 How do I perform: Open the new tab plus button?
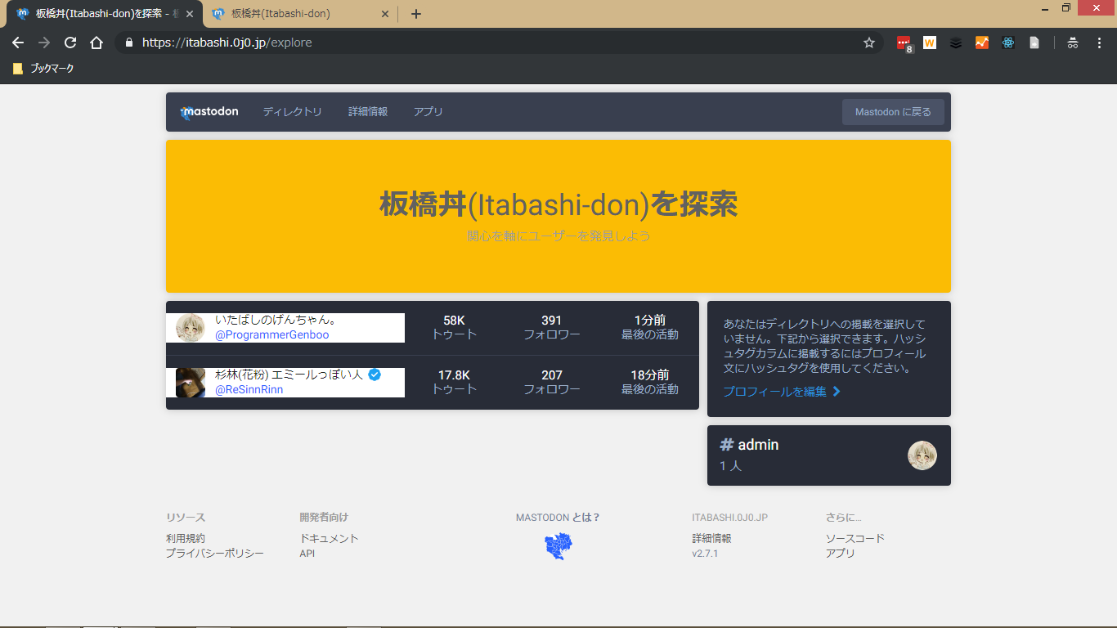point(416,14)
